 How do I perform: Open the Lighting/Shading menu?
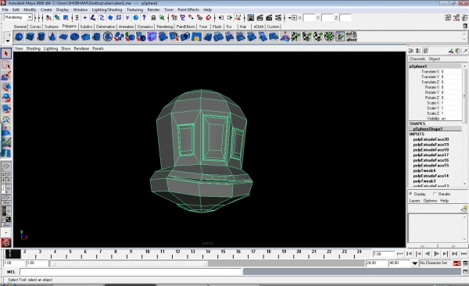click(107, 9)
